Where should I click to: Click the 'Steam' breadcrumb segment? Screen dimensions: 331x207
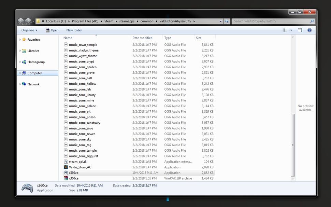tap(109, 21)
